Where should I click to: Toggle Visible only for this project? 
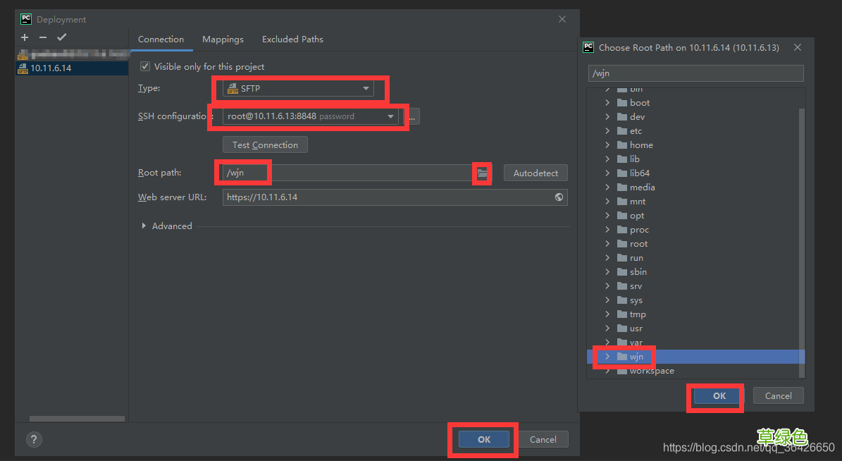145,66
